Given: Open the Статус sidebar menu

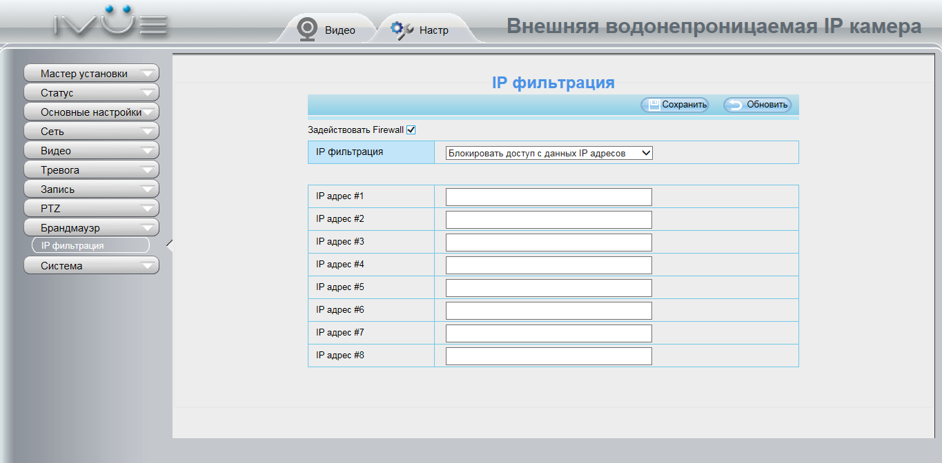Looking at the screenshot, I should 91,92.
